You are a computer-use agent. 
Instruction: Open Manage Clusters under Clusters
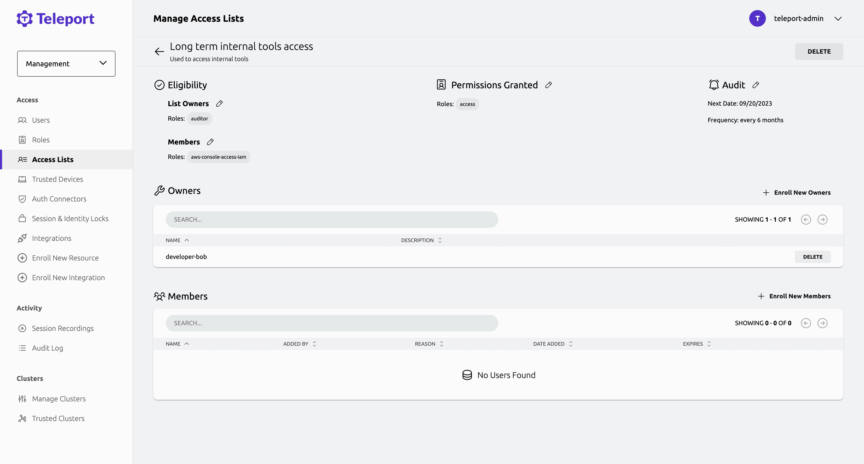pos(59,399)
